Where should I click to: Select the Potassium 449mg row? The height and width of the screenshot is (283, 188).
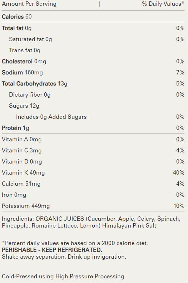pyautogui.click(x=93, y=206)
